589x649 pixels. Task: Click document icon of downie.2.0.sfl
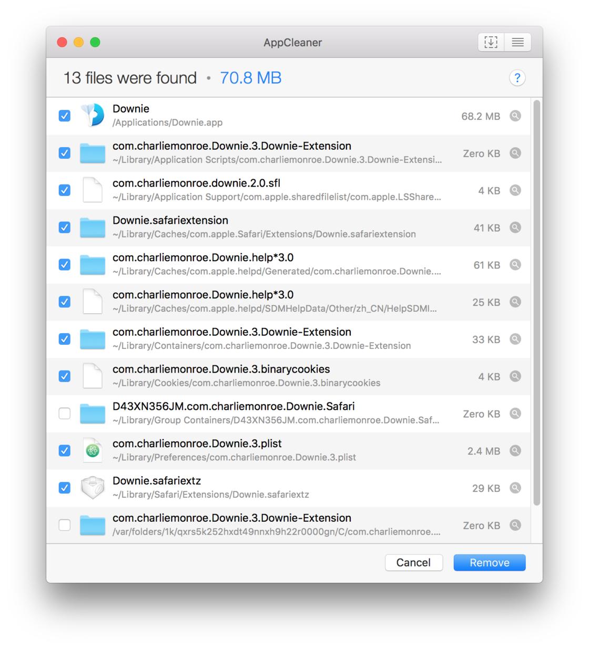93,190
